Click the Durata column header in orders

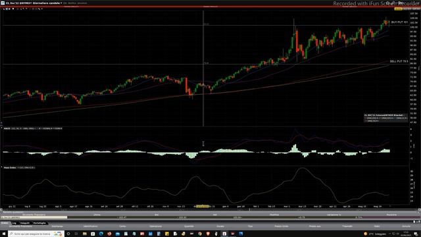(x=220, y=226)
